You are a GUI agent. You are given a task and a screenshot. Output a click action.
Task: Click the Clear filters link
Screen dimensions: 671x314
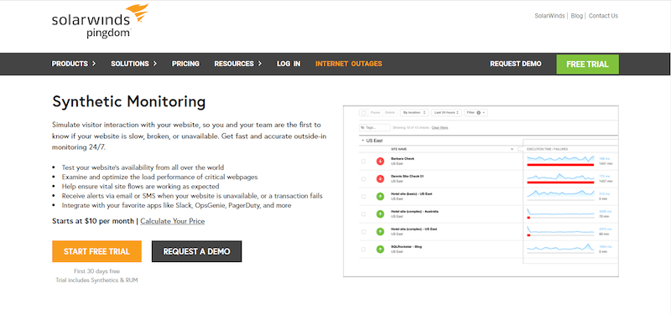(x=440, y=127)
